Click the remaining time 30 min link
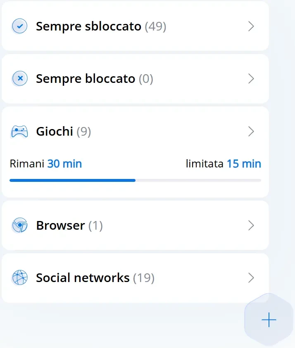This screenshot has height=348, width=295. (64, 164)
